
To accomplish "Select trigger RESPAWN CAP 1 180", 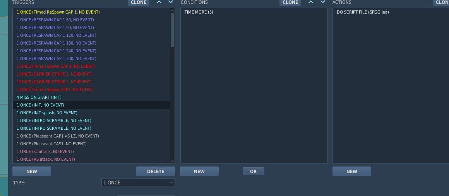I will pyautogui.click(x=91, y=43).
